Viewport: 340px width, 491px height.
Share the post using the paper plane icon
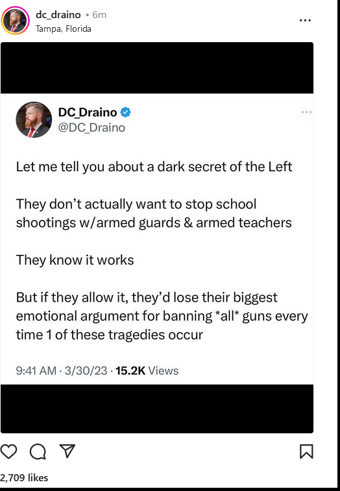(x=67, y=451)
